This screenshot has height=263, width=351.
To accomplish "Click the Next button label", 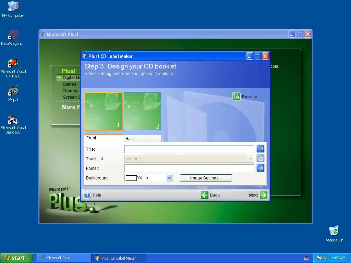I will 253,195.
